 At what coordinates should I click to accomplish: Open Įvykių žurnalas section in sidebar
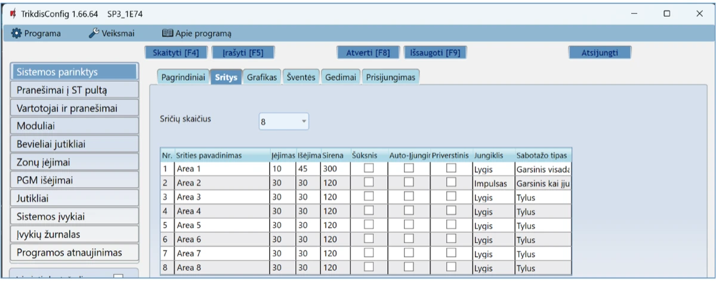(x=75, y=233)
